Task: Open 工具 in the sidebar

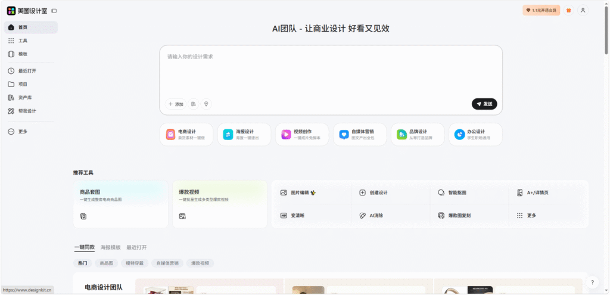Action: pyautogui.click(x=31, y=41)
